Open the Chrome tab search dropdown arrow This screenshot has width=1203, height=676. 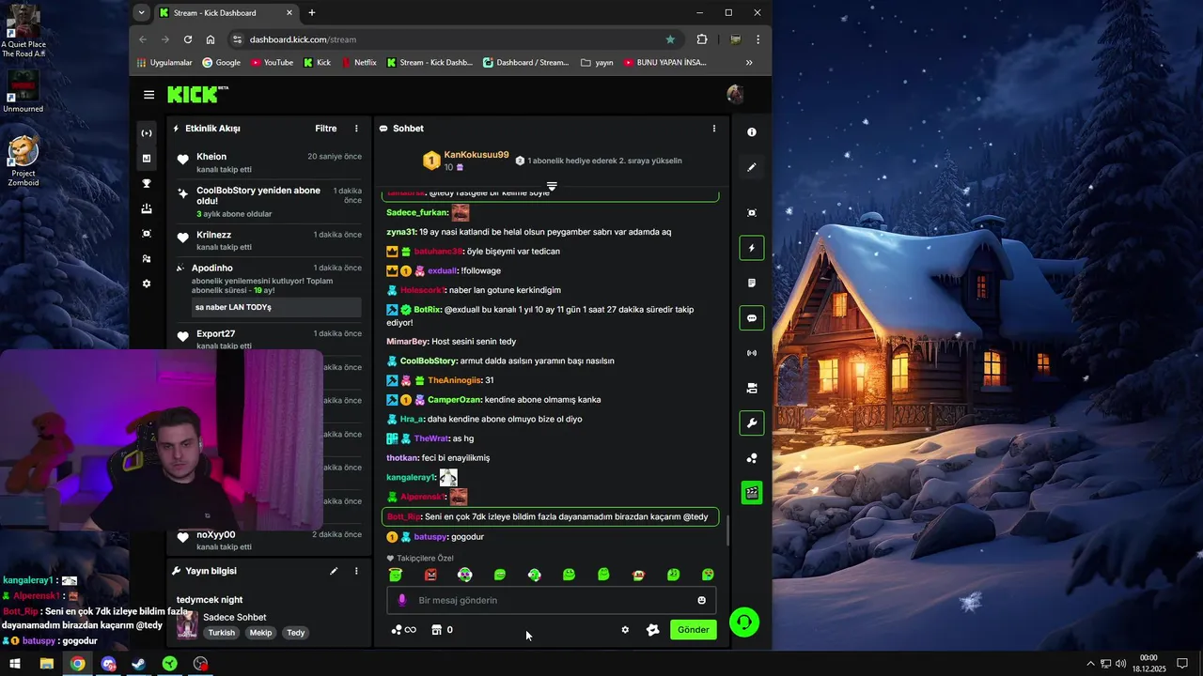(x=141, y=12)
